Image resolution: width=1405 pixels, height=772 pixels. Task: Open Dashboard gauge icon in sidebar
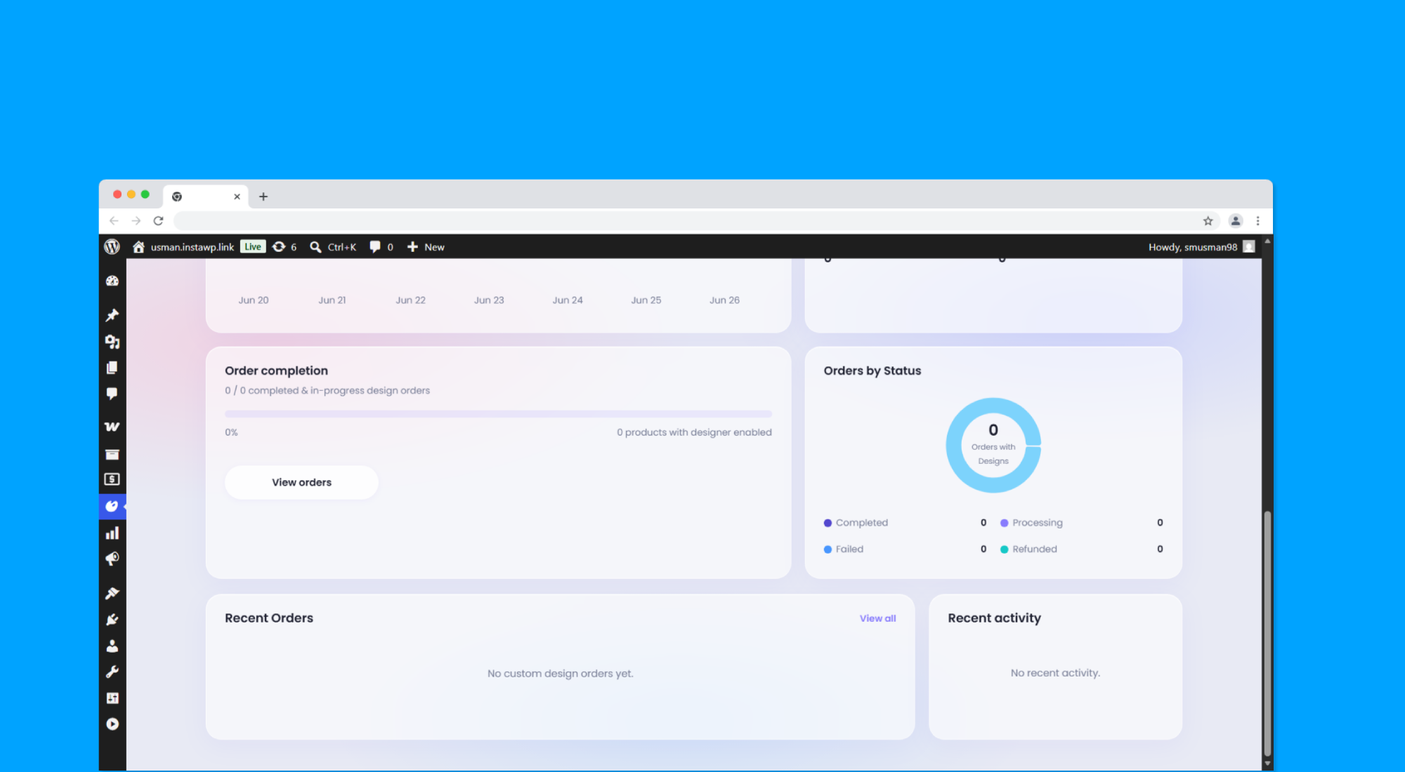click(112, 281)
